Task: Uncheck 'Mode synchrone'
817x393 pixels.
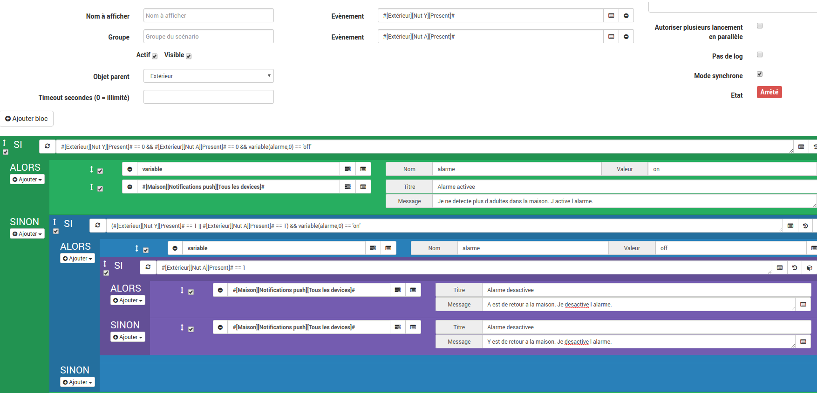Action: tap(760, 74)
